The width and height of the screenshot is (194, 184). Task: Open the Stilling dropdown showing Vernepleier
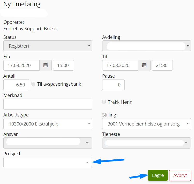(x=146, y=124)
